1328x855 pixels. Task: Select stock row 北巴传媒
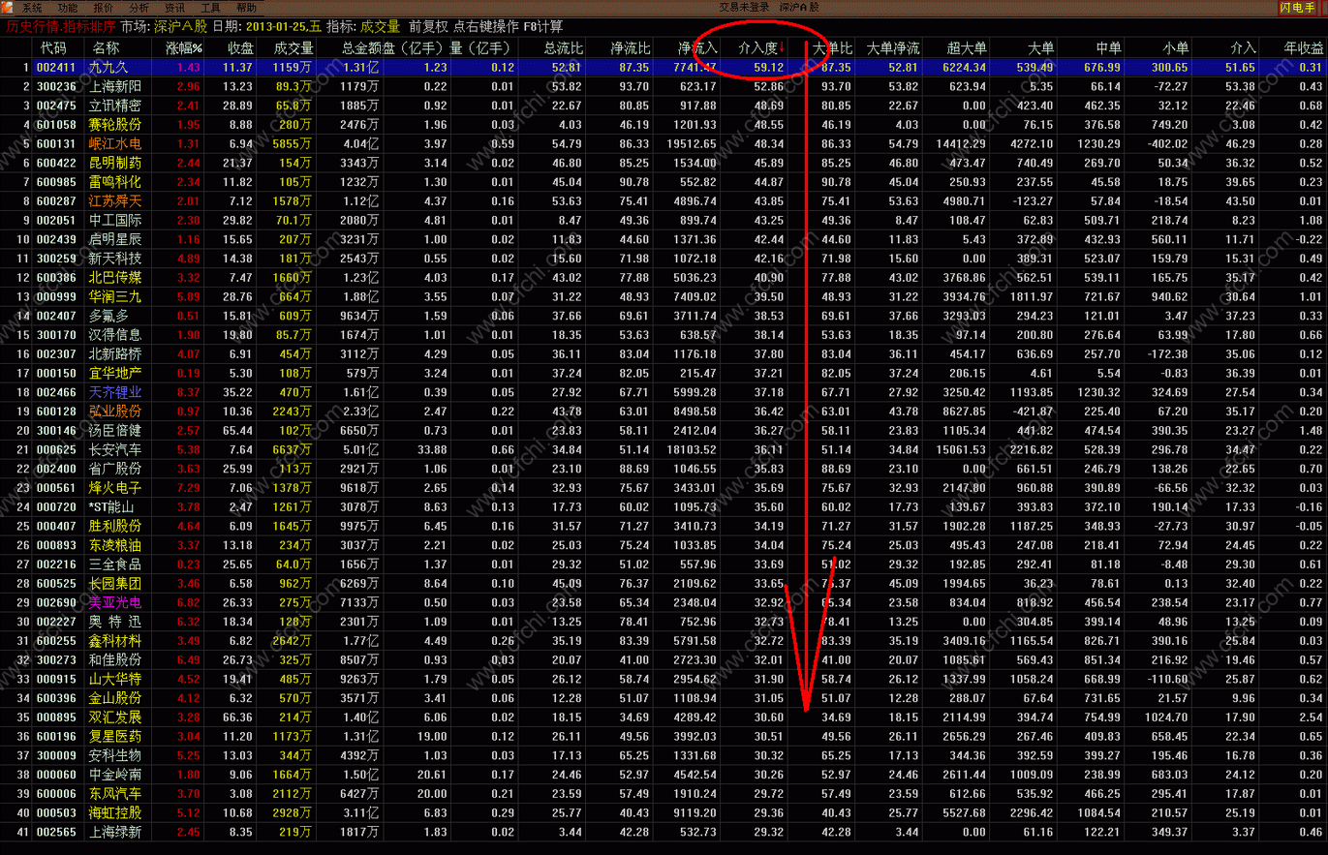[664, 277]
